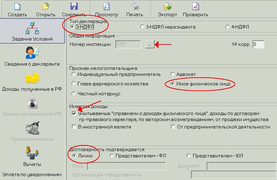277x180 pixels.
Task: Open the Задание Условий section
Action: [32, 31]
